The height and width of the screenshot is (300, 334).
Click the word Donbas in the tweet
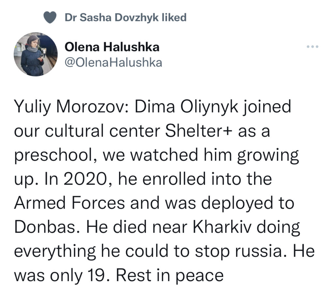tap(45, 227)
